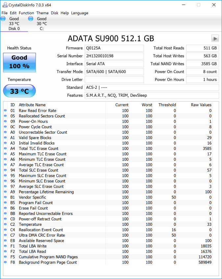Select the Maximum SLC Erase Count row
This screenshot has height=279, width=222.
click(108, 175)
